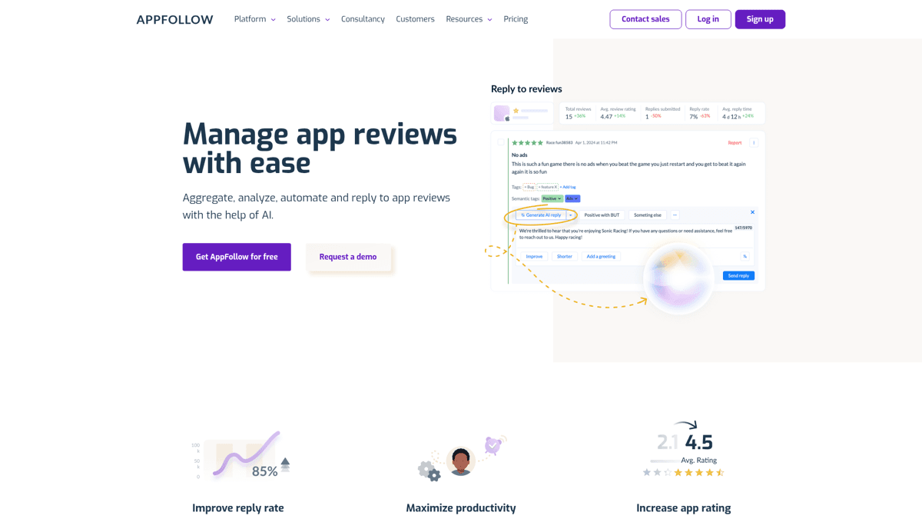Image resolution: width=922 pixels, height=519 pixels.
Task: Click the Avg. review rating stat
Action: 618,113
